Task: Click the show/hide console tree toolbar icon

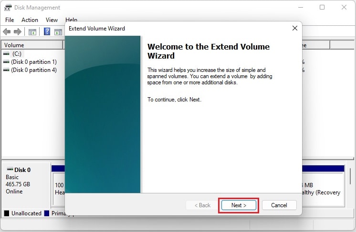Action: click(x=32, y=32)
